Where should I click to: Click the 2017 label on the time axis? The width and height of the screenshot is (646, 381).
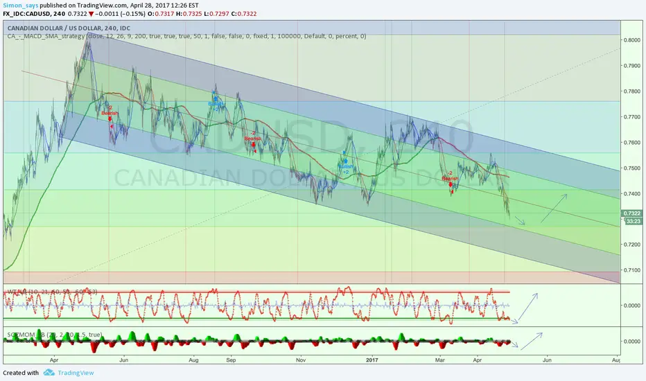(x=372, y=360)
